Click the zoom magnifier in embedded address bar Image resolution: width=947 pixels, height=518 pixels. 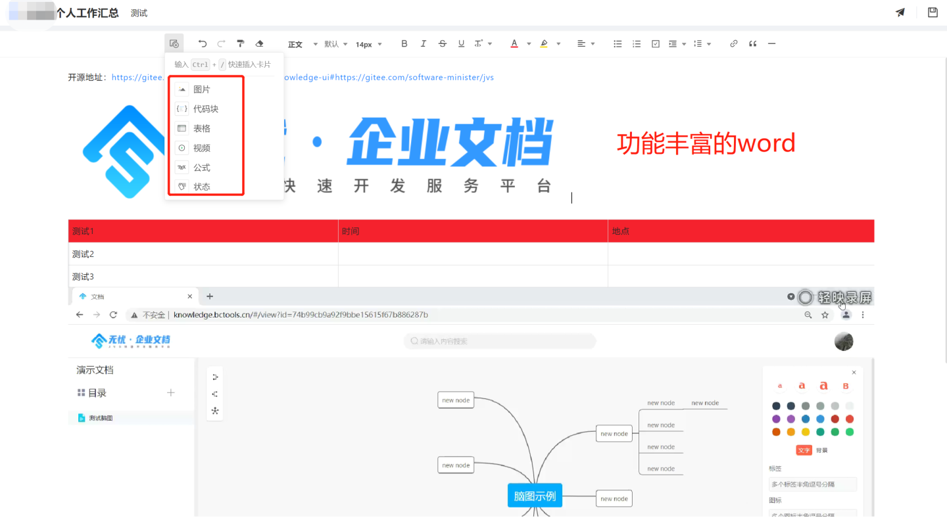coord(808,315)
